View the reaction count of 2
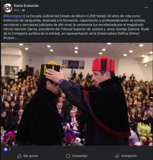 point(10,149)
